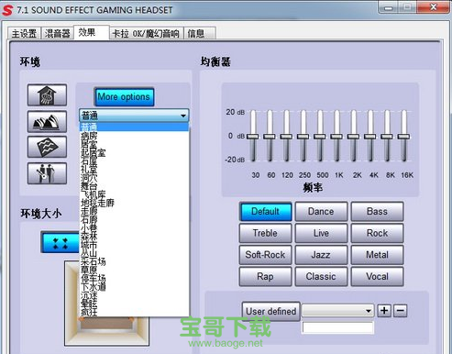Choose 沉迷 in the environment list

coord(134,295)
